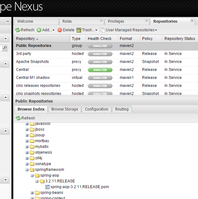
Task: Select the sonatype folder icon
Action: point(32,164)
